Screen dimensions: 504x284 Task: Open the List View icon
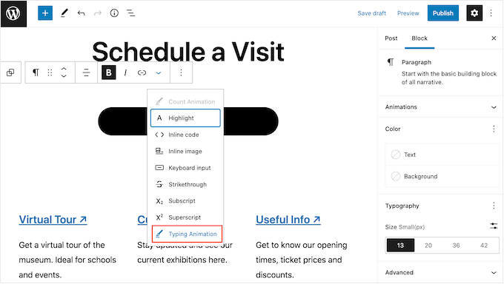click(x=131, y=13)
